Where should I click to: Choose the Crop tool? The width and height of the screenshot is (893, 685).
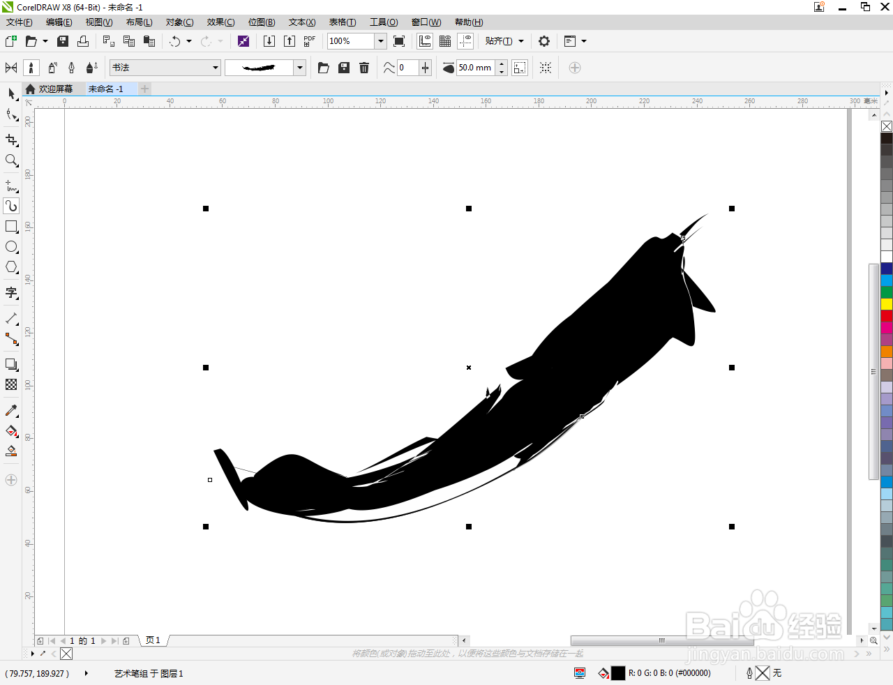click(11, 140)
